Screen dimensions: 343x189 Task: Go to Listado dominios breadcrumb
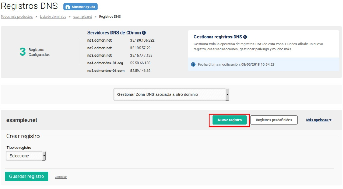53,17
